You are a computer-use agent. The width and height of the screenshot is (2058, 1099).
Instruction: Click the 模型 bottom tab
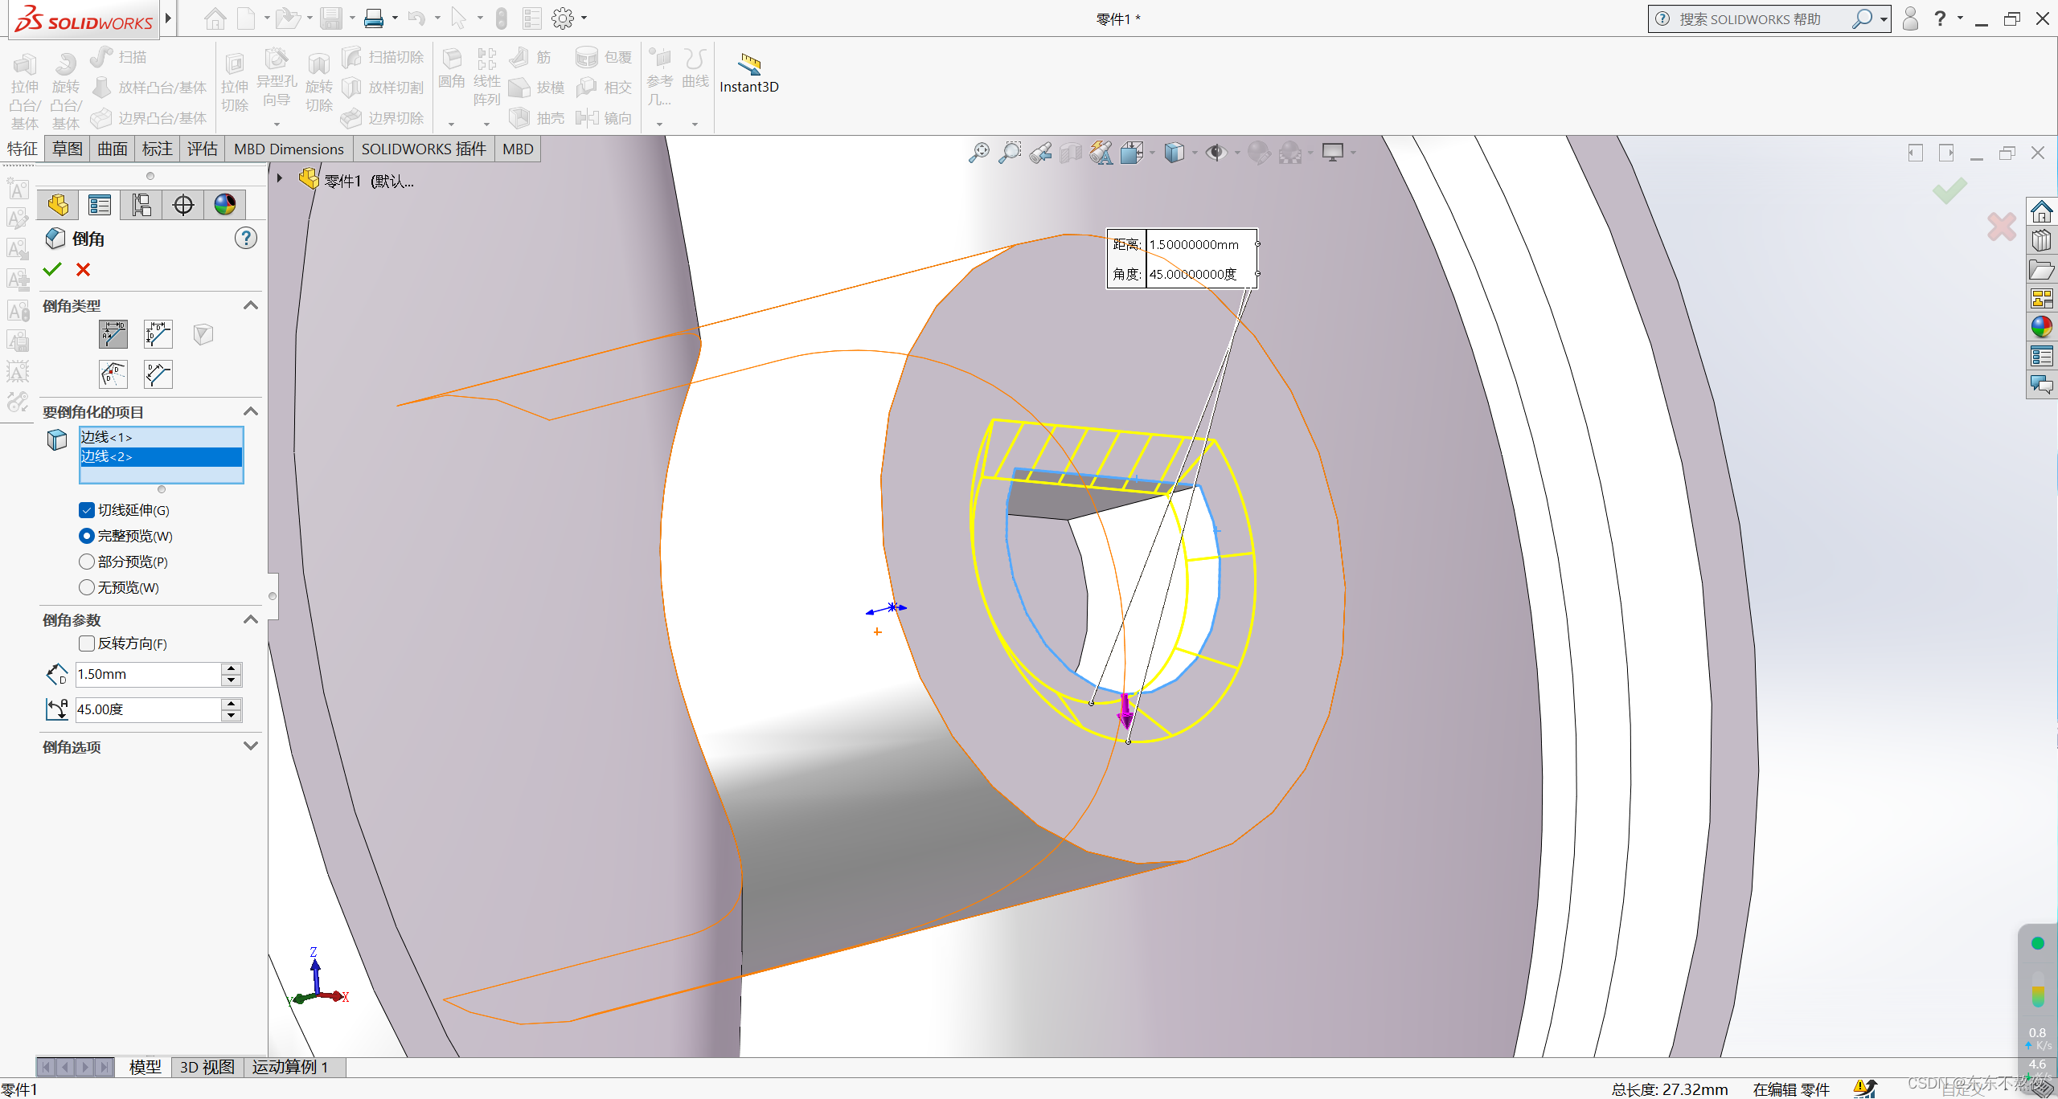pyautogui.click(x=145, y=1067)
